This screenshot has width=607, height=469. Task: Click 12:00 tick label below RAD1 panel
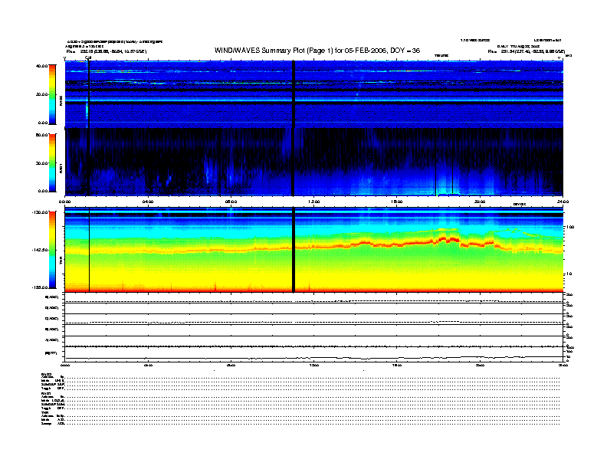314,202
